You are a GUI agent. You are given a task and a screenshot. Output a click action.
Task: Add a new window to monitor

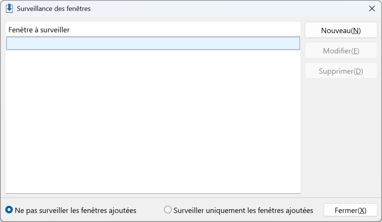(x=341, y=30)
